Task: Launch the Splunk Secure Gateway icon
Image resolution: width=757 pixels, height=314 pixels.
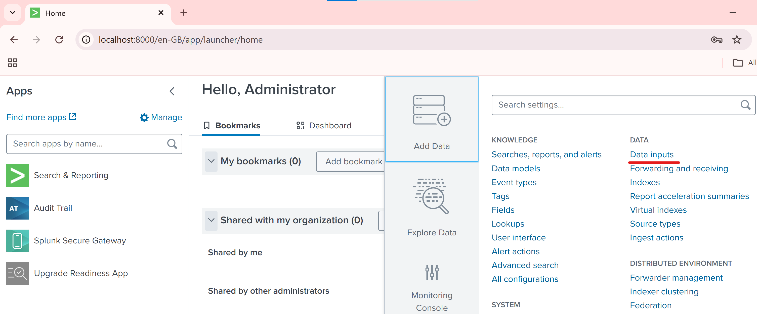Action: (17, 241)
